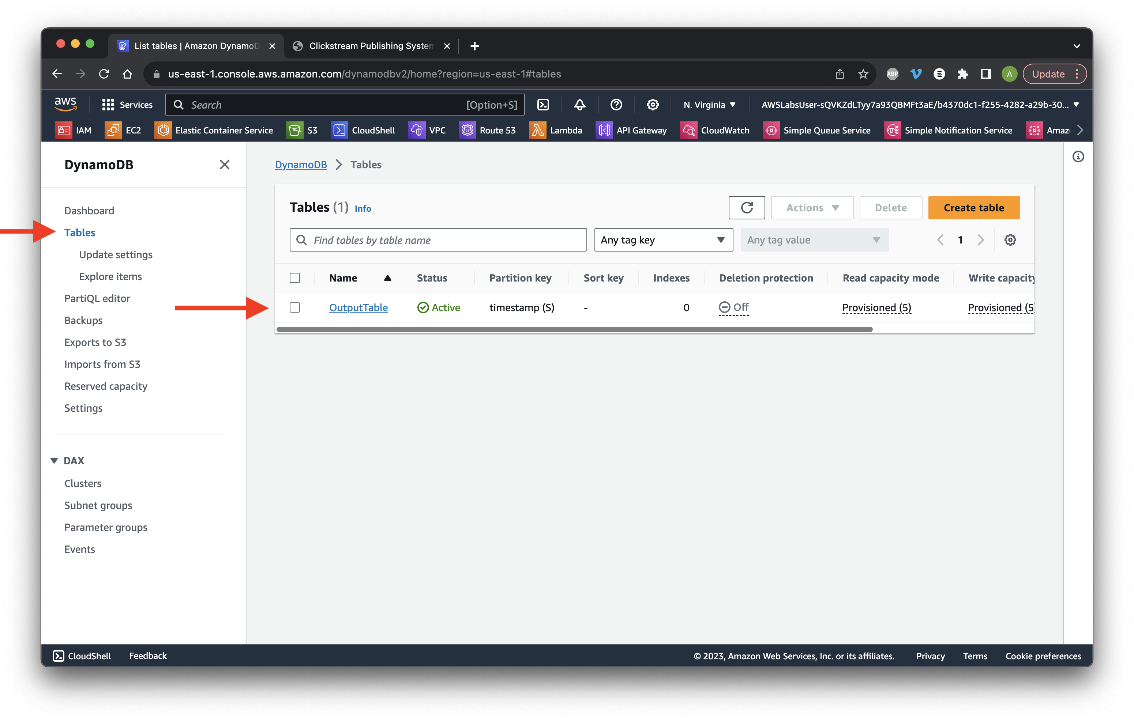Open Explore items in the sidebar
Screen dimensions: 1134x721
110,276
